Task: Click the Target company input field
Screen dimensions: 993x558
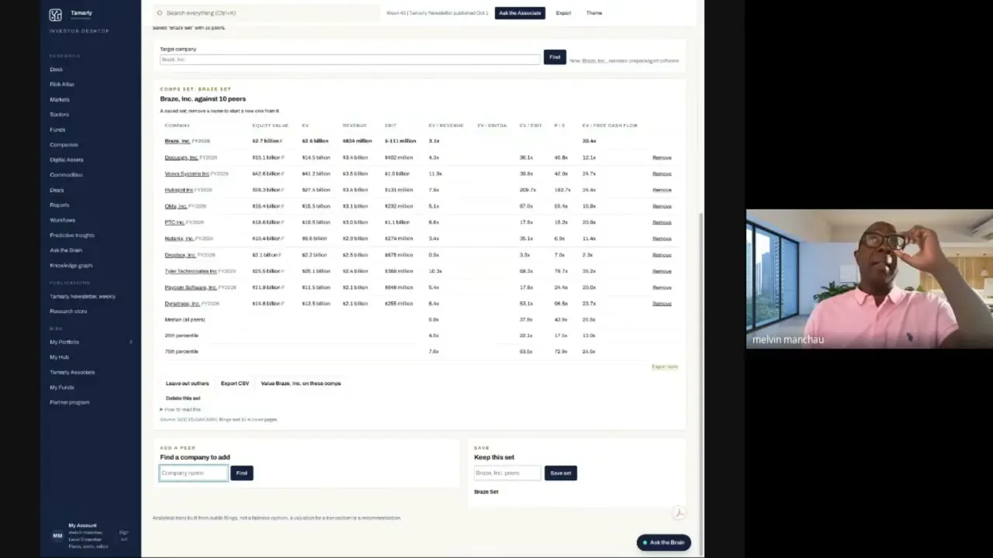Action: coord(350,60)
